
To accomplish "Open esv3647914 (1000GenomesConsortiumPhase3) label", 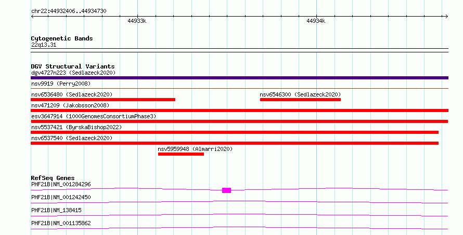I will (94, 116).
